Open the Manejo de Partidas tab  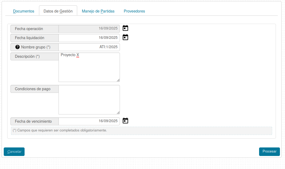pyautogui.click(x=98, y=11)
